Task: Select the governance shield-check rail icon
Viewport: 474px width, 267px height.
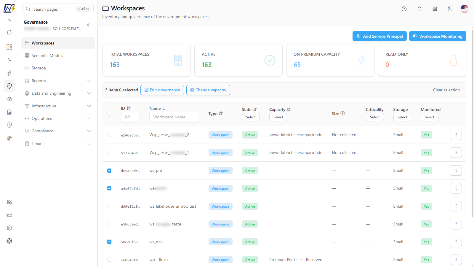Action: coord(9,86)
